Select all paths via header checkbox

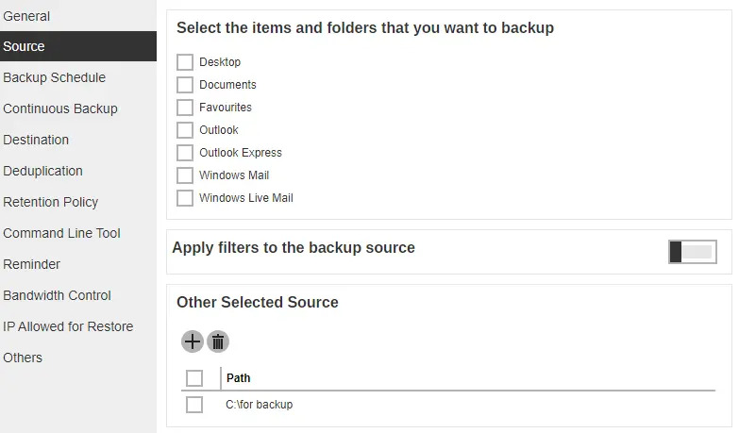point(194,378)
